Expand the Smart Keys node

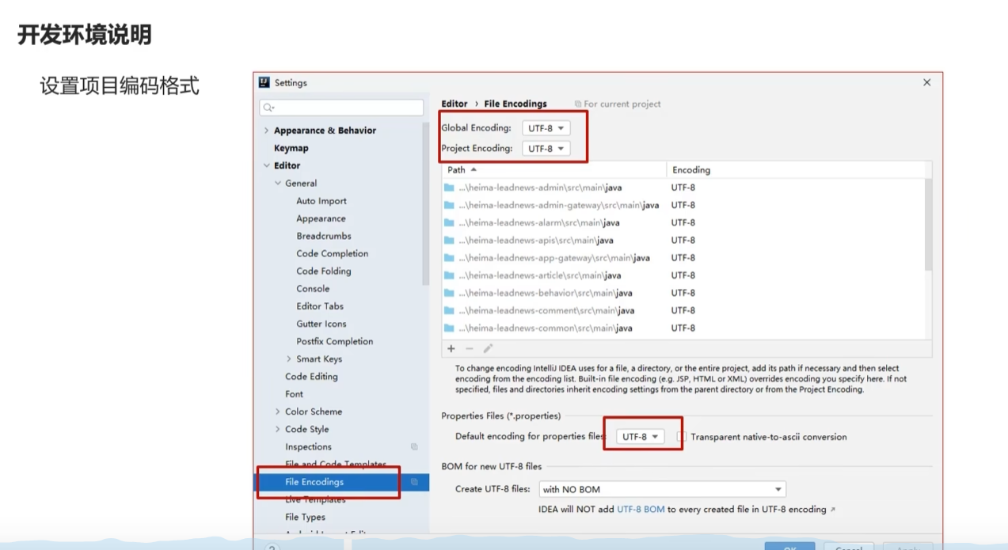pyautogui.click(x=289, y=358)
